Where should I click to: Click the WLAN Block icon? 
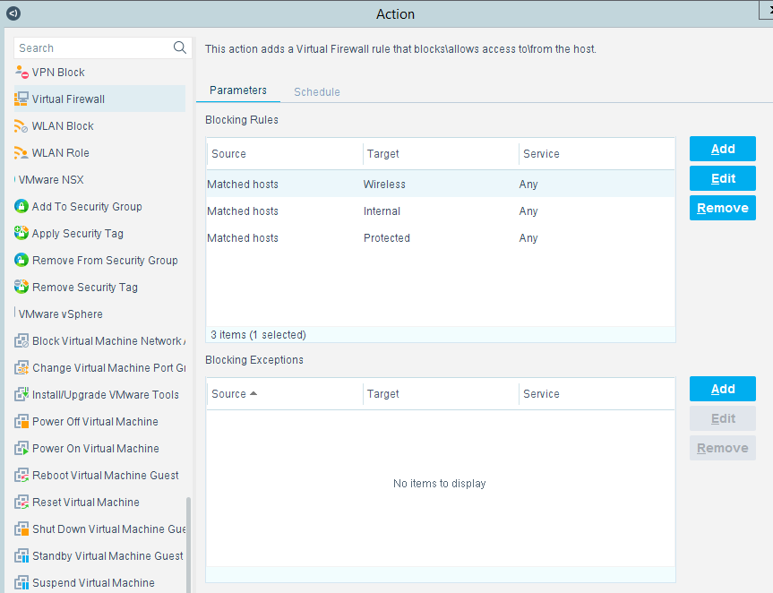(x=21, y=125)
